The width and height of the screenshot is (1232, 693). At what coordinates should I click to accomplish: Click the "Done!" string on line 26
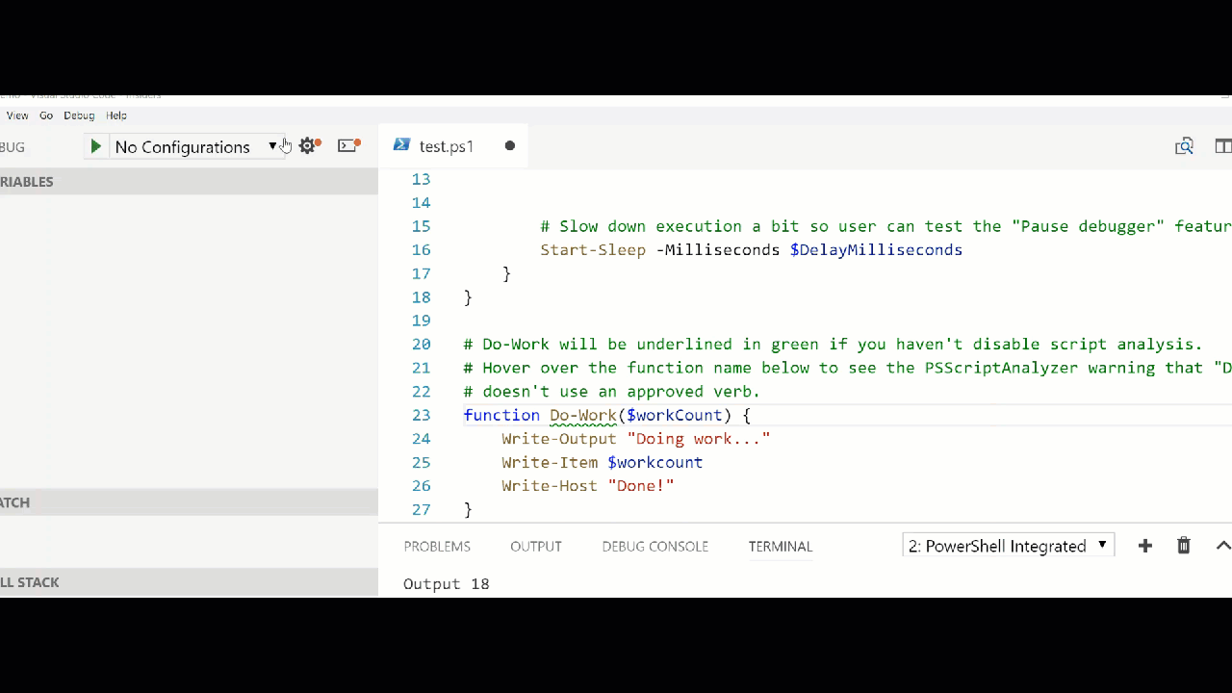point(641,486)
